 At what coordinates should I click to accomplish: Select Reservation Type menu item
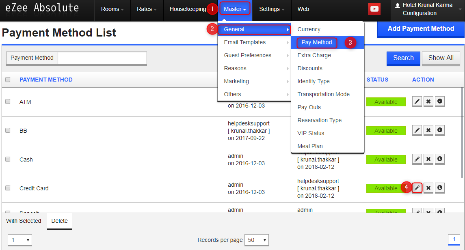coord(328,120)
